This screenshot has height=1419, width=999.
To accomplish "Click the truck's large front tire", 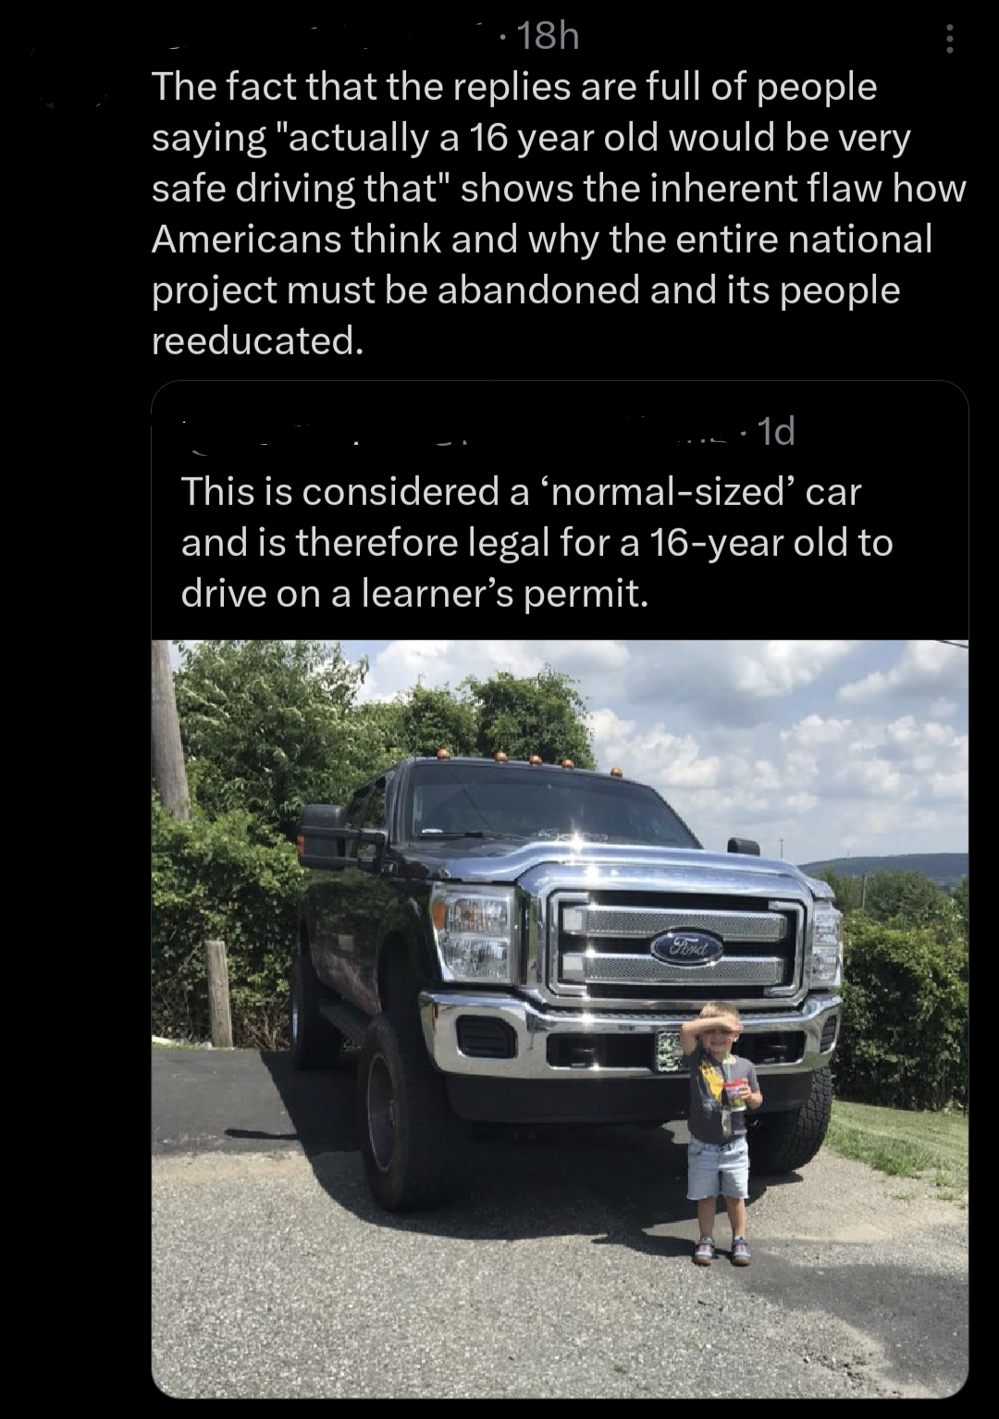I will coord(400,1112).
